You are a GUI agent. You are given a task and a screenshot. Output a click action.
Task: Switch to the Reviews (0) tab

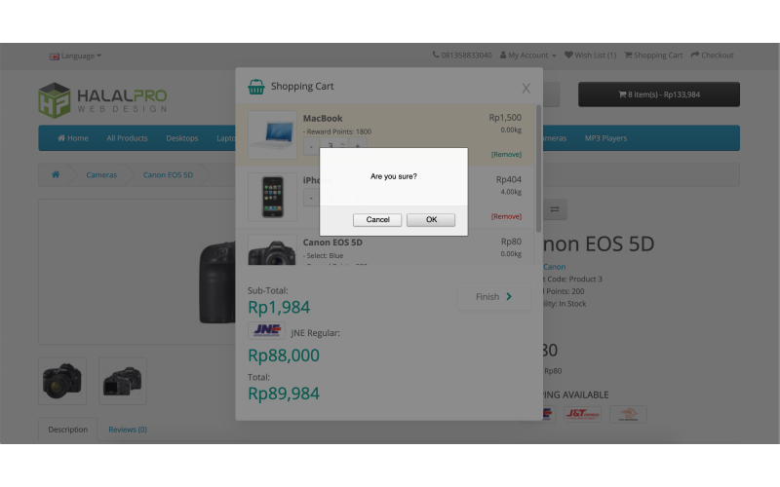[x=128, y=430]
